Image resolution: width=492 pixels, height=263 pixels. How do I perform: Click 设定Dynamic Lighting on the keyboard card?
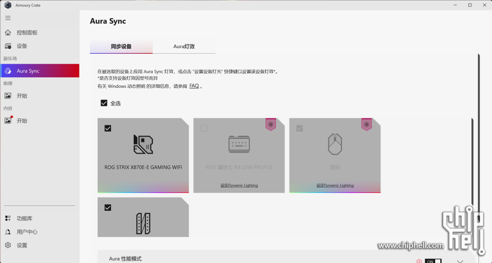pyautogui.click(x=239, y=185)
